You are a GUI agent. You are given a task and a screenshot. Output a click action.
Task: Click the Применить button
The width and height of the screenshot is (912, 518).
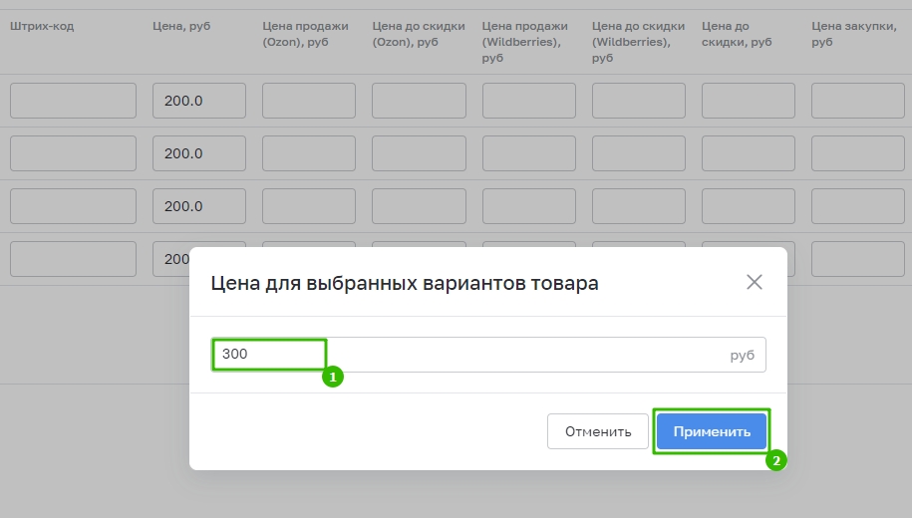click(x=712, y=431)
